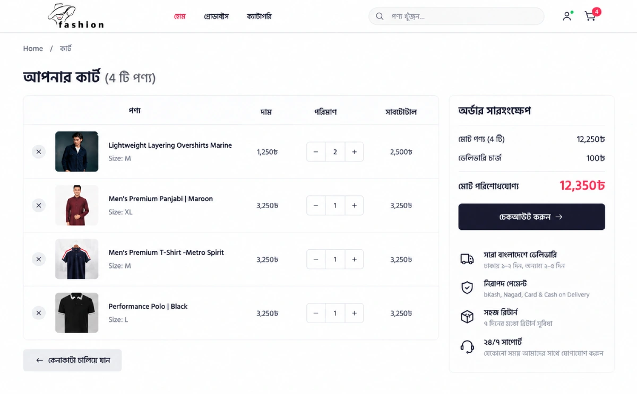Click quantity value of Metro Spirit row
Image resolution: width=637 pixels, height=394 pixels.
(x=335, y=259)
